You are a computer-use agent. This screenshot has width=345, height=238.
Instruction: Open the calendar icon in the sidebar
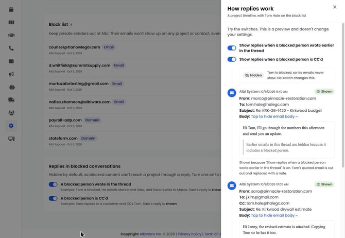coord(11,9)
